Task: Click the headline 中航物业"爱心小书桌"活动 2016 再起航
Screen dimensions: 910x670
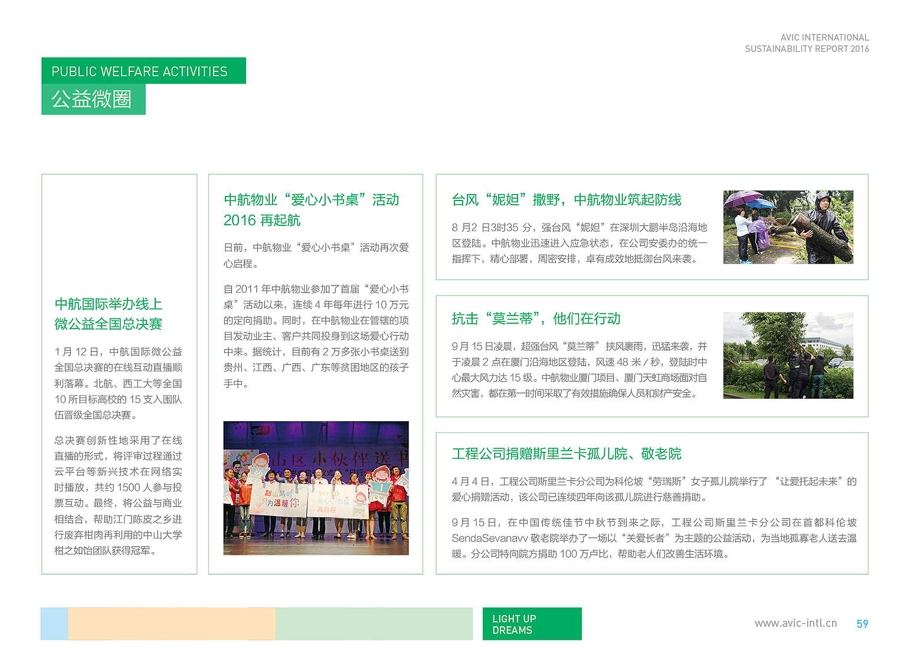Action: pyautogui.click(x=312, y=210)
